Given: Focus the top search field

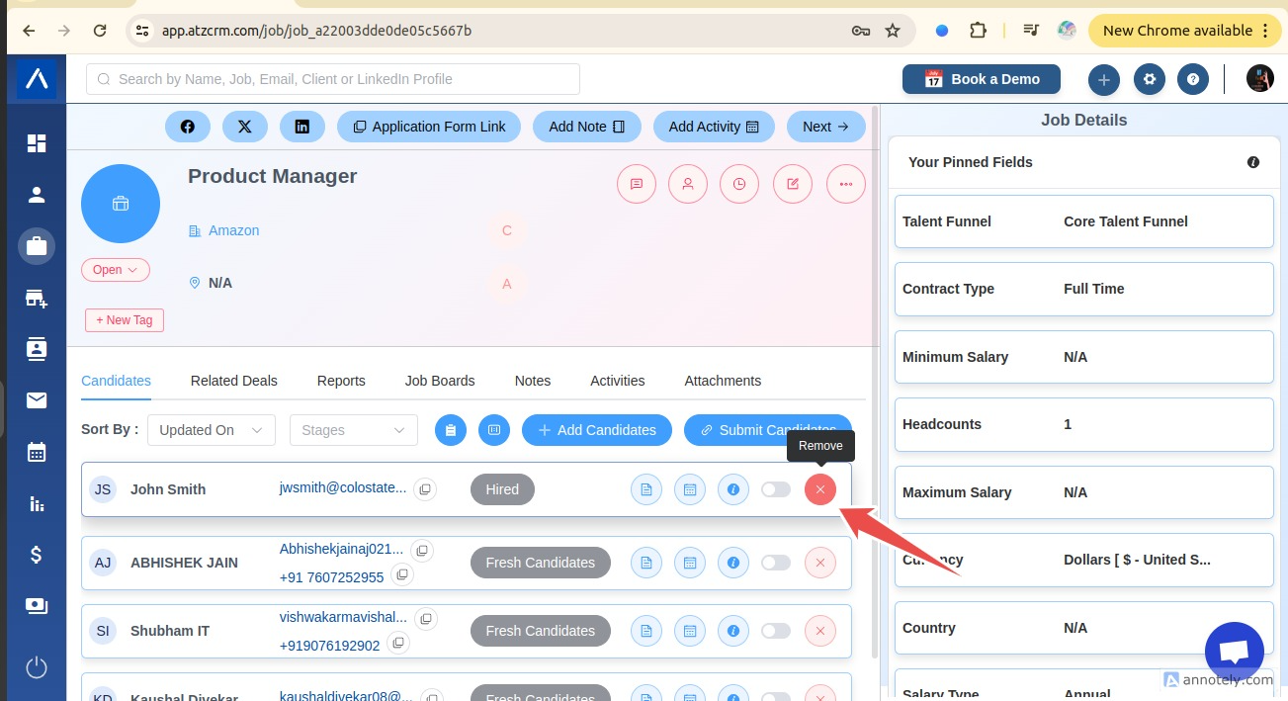Looking at the screenshot, I should [x=333, y=79].
